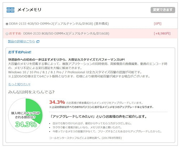This screenshot has width=180, height=148.
Task: Click the external link icon after 製品の詳細はこちら
Action: [38, 42]
